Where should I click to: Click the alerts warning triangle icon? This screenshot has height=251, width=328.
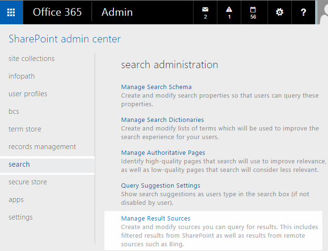pyautogui.click(x=229, y=12)
